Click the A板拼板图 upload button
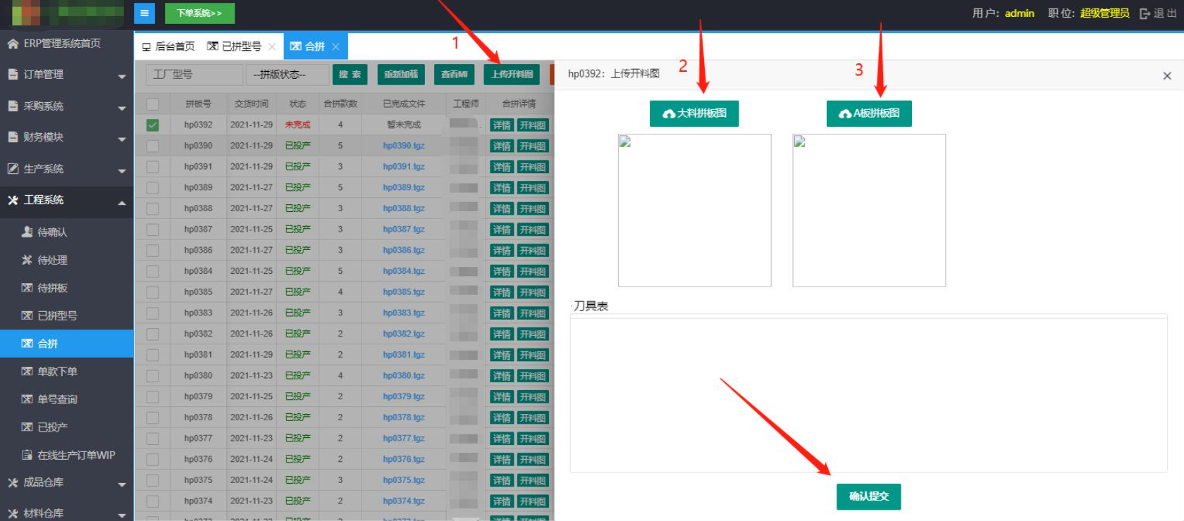The width and height of the screenshot is (1184, 521). (x=869, y=113)
